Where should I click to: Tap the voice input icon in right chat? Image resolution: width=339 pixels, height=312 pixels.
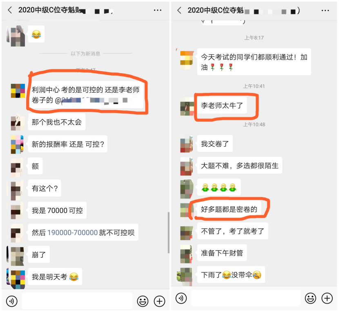point(181,299)
